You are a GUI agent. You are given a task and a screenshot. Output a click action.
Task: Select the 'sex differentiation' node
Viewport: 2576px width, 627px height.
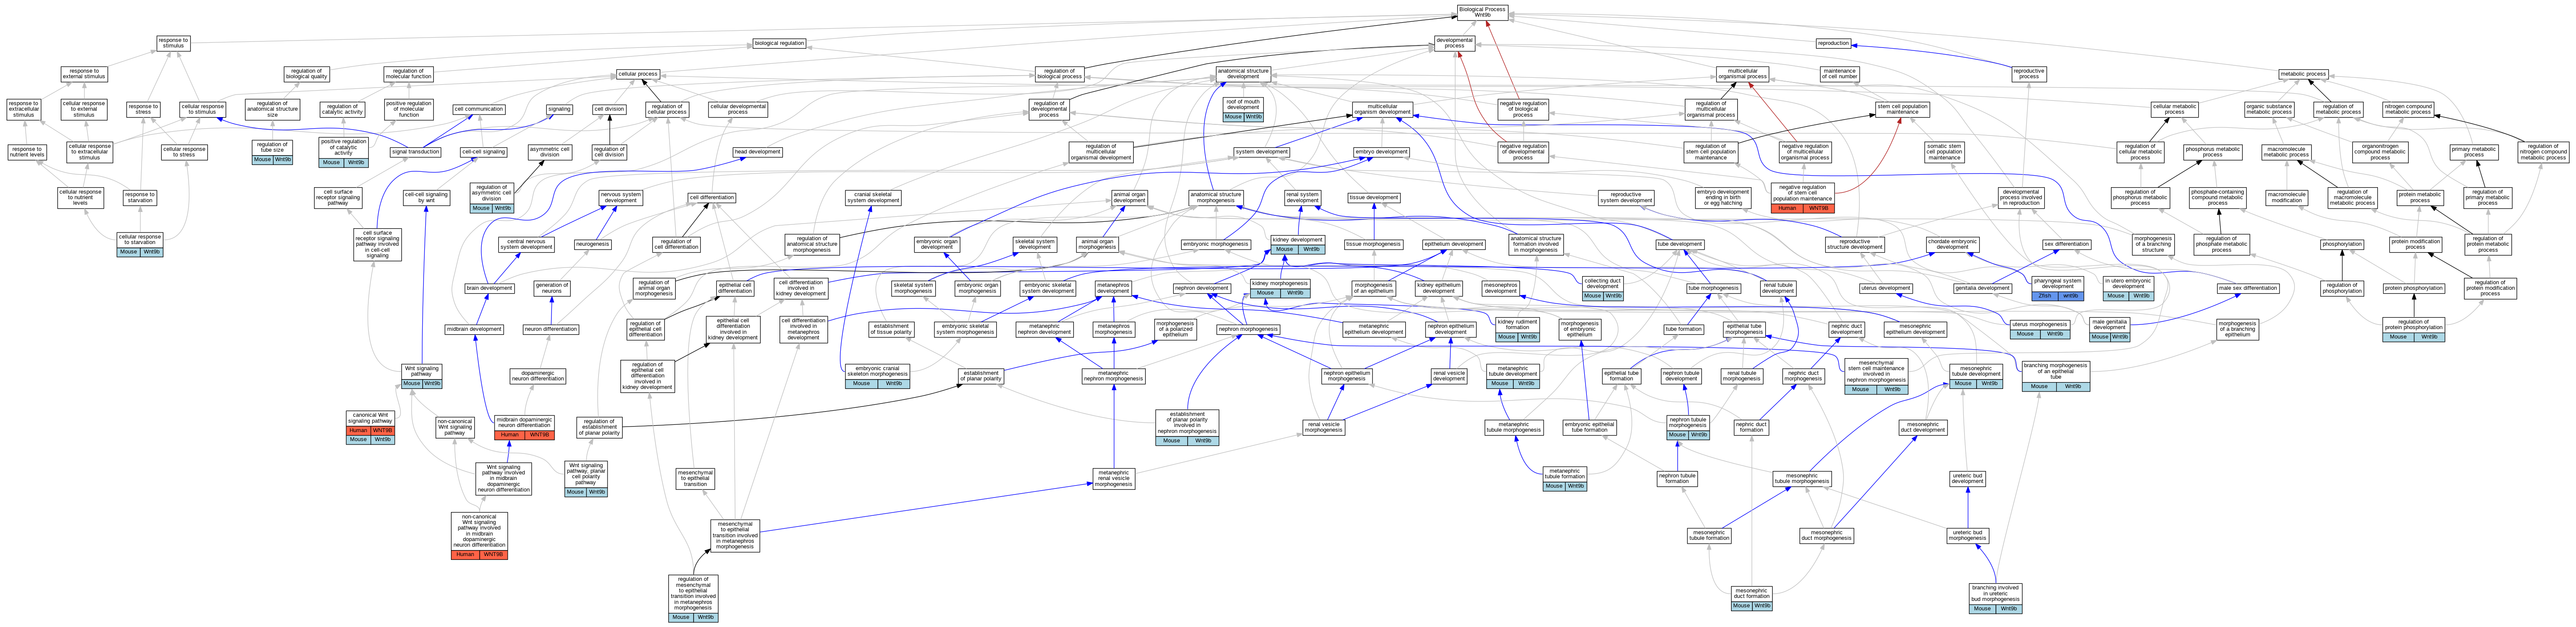point(2067,244)
